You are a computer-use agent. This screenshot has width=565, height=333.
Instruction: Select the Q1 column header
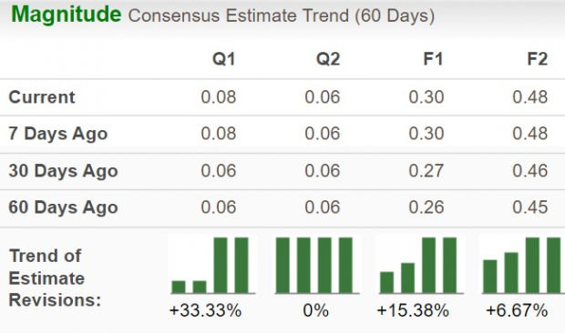click(224, 59)
